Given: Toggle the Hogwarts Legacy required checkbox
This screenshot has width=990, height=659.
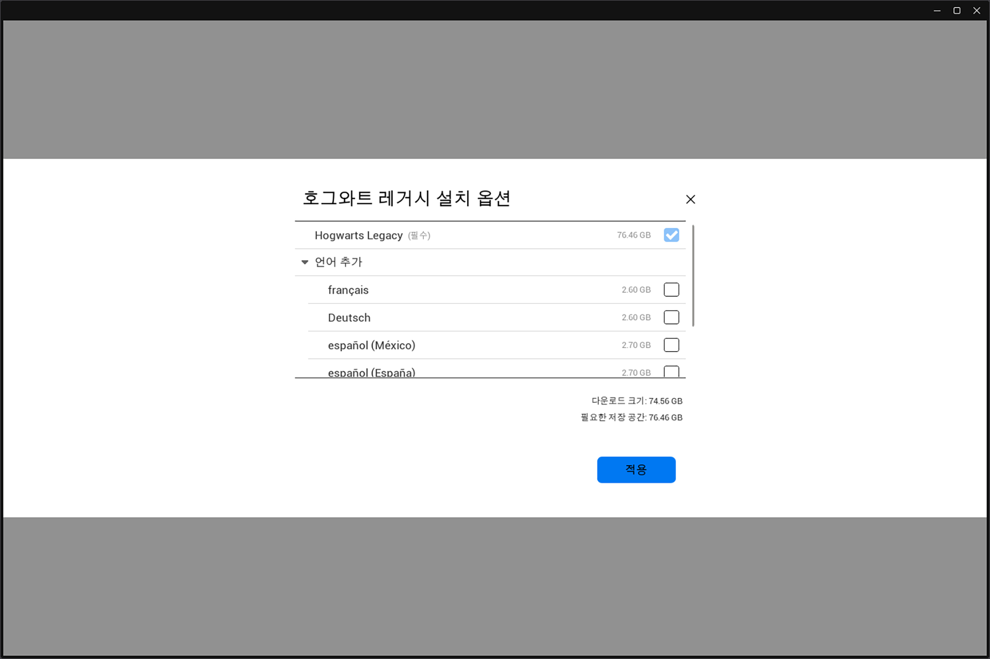Looking at the screenshot, I should click(671, 235).
